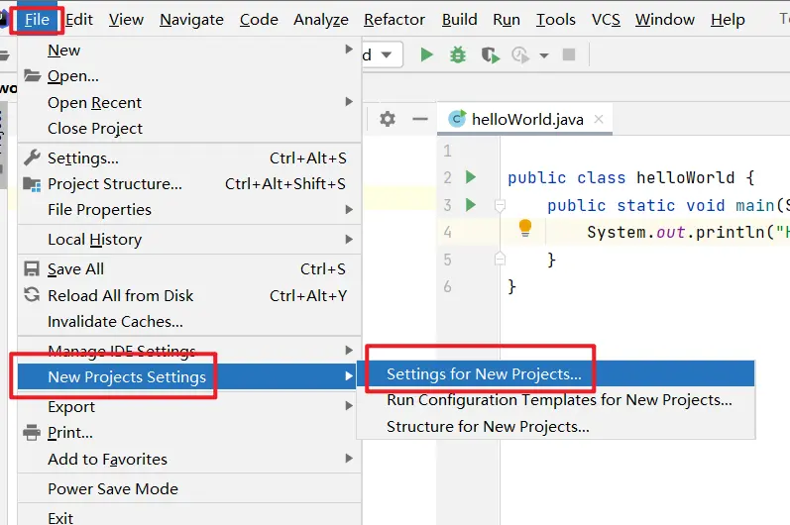Choose Structure for New Projects...
The height and width of the screenshot is (525, 790).
(488, 426)
